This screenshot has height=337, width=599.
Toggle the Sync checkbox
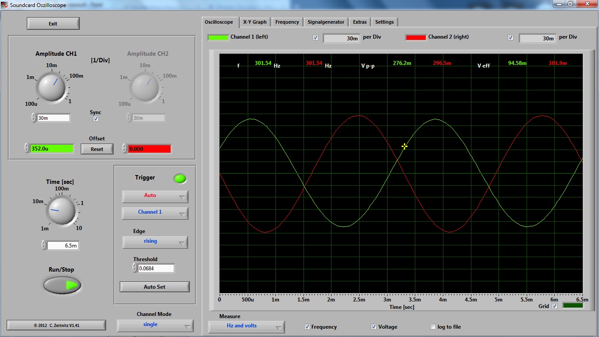click(96, 119)
